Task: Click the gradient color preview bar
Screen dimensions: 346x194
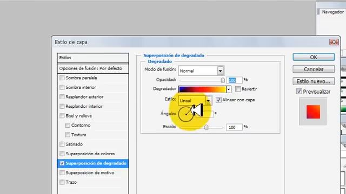Action: coord(202,89)
